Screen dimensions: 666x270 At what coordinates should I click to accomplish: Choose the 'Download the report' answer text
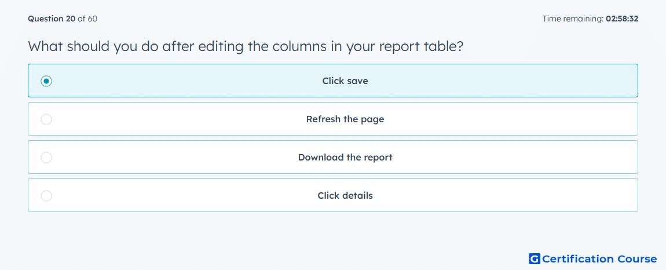pos(345,158)
